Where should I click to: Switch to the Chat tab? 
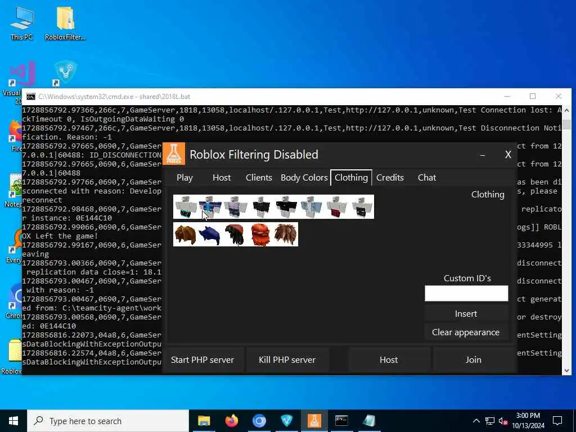point(427,177)
